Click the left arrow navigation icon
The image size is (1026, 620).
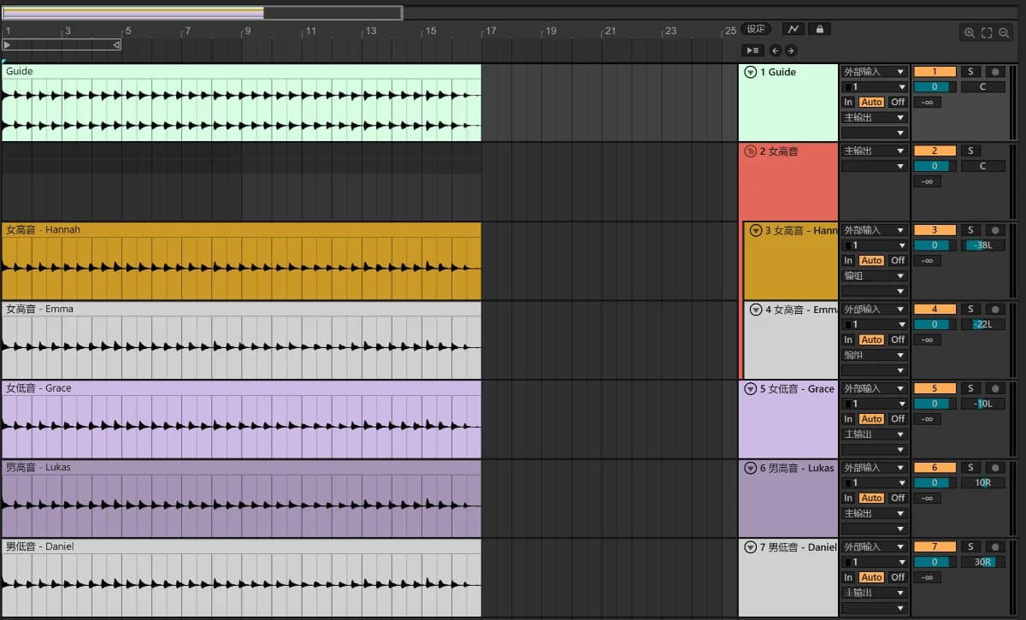(x=775, y=50)
